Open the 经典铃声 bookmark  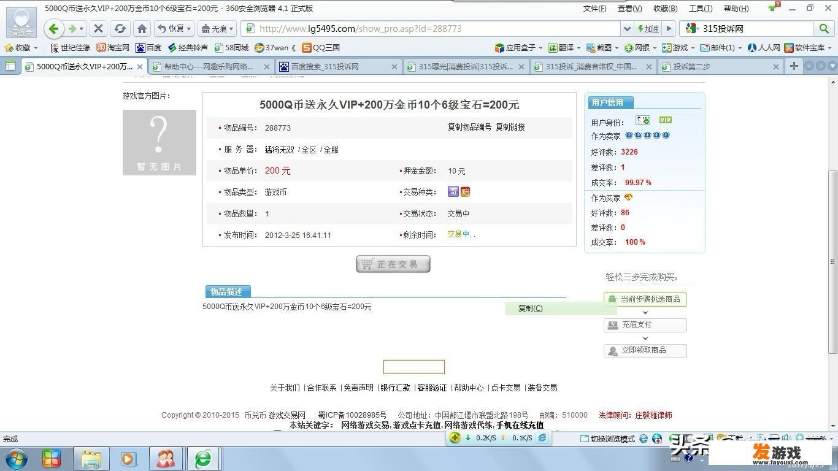(188, 47)
